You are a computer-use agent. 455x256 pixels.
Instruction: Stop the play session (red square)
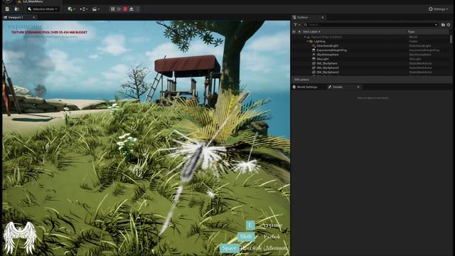pyautogui.click(x=125, y=9)
